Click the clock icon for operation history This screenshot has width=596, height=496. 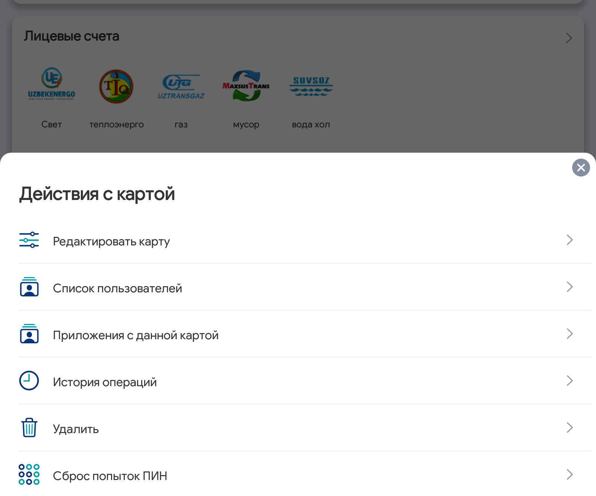tap(29, 381)
